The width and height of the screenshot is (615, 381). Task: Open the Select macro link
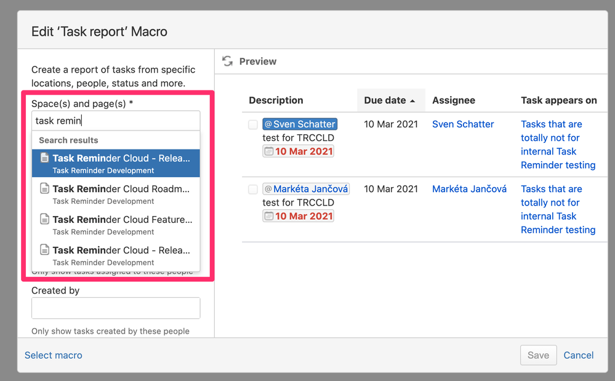click(54, 355)
